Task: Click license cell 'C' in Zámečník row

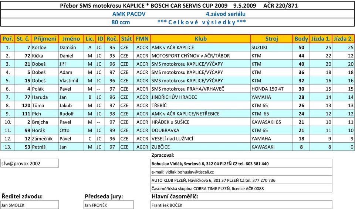Action: (x=90, y=139)
